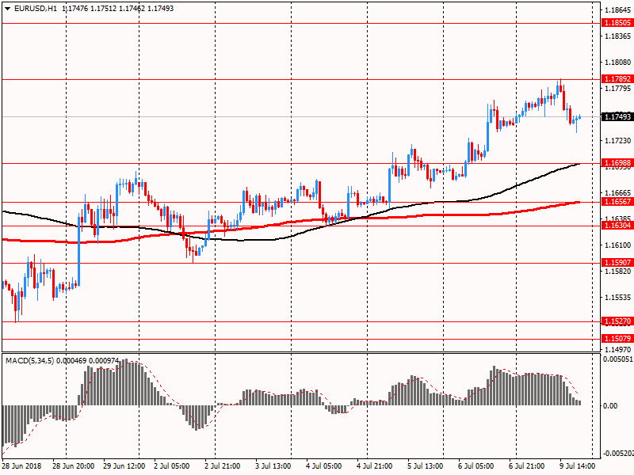This screenshot has width=634, height=475.
Task: Click the 1.18080 price scale value
Action: (x=617, y=63)
